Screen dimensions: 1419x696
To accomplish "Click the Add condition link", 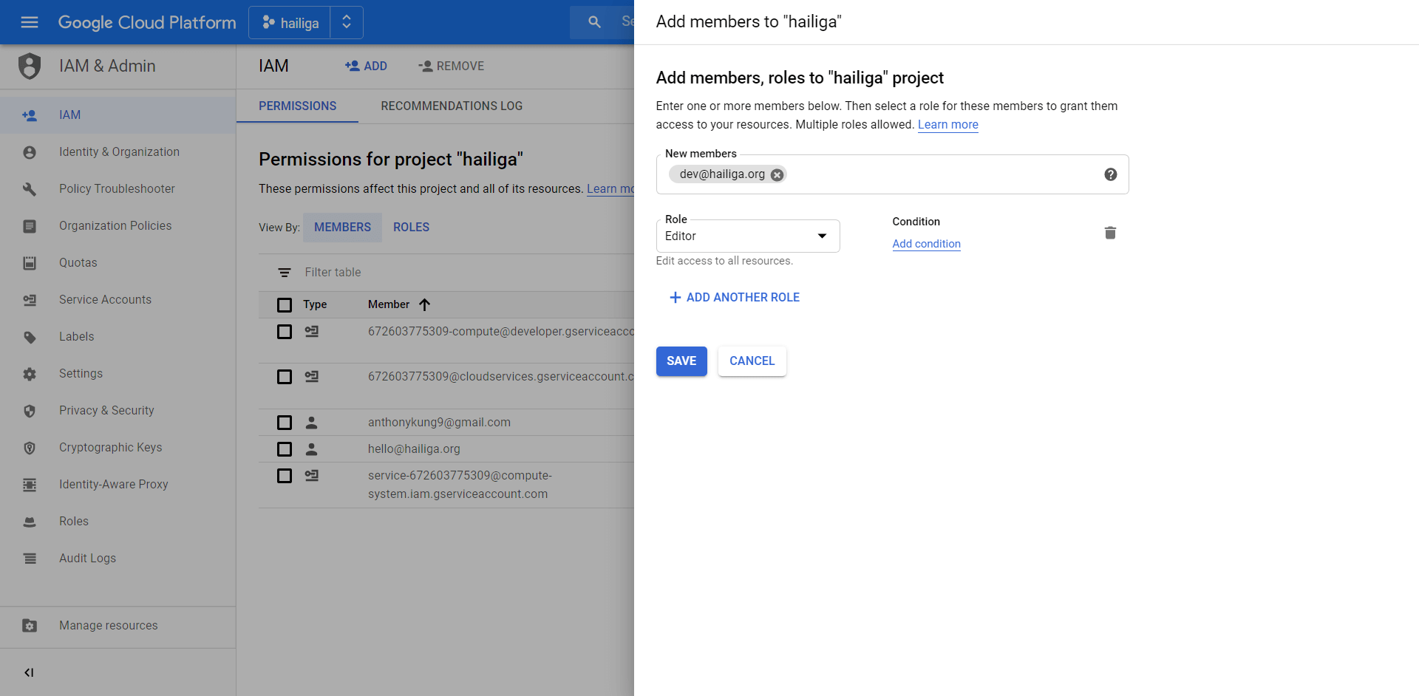I will pyautogui.click(x=926, y=244).
